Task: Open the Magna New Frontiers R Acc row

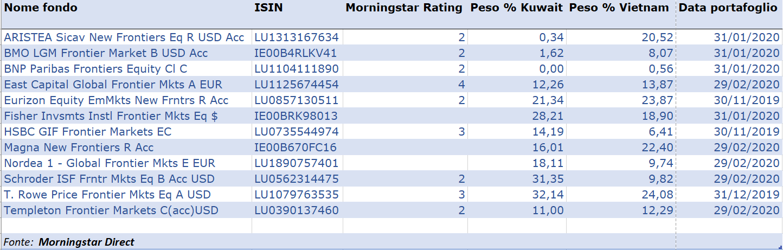Action: 79,148
